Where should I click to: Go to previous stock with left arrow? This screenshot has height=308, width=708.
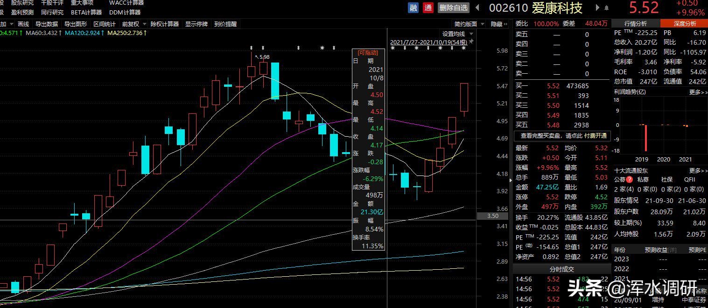click(477, 7)
